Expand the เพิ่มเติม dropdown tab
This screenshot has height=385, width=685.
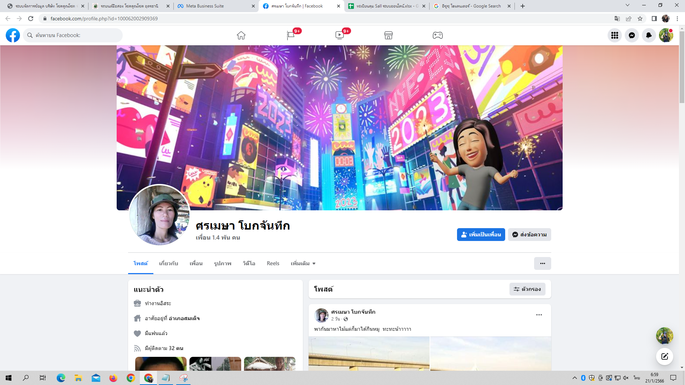(x=303, y=263)
